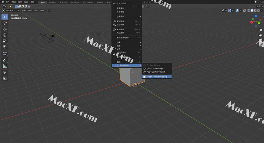The height and width of the screenshot is (143, 264).
Task: Expand the gizmo options dropdown arrow
Action: tap(233, 10)
